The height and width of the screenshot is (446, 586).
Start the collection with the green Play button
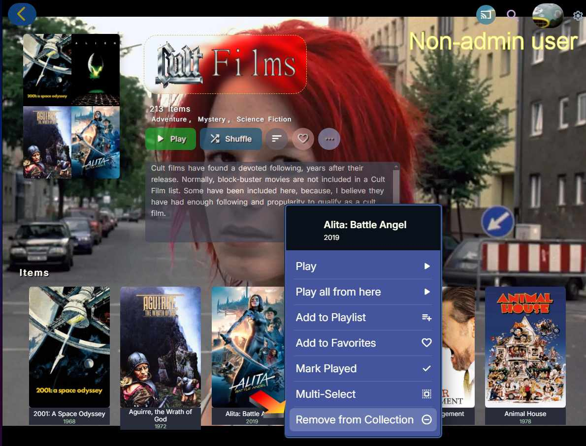pos(171,139)
